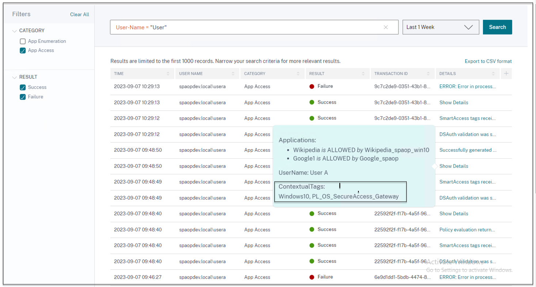Open the Last 1 Week time range dropdown
The image size is (536, 287).
(x=440, y=27)
